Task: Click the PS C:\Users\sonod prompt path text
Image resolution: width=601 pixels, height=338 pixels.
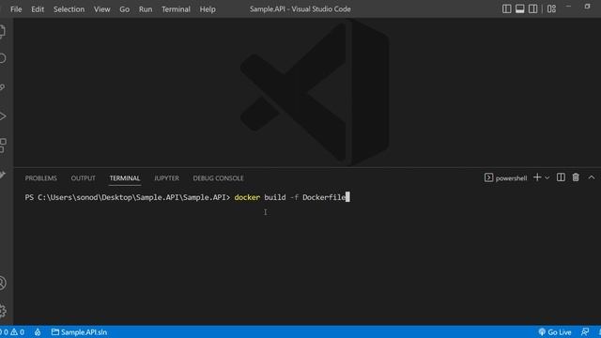Action: pos(128,197)
